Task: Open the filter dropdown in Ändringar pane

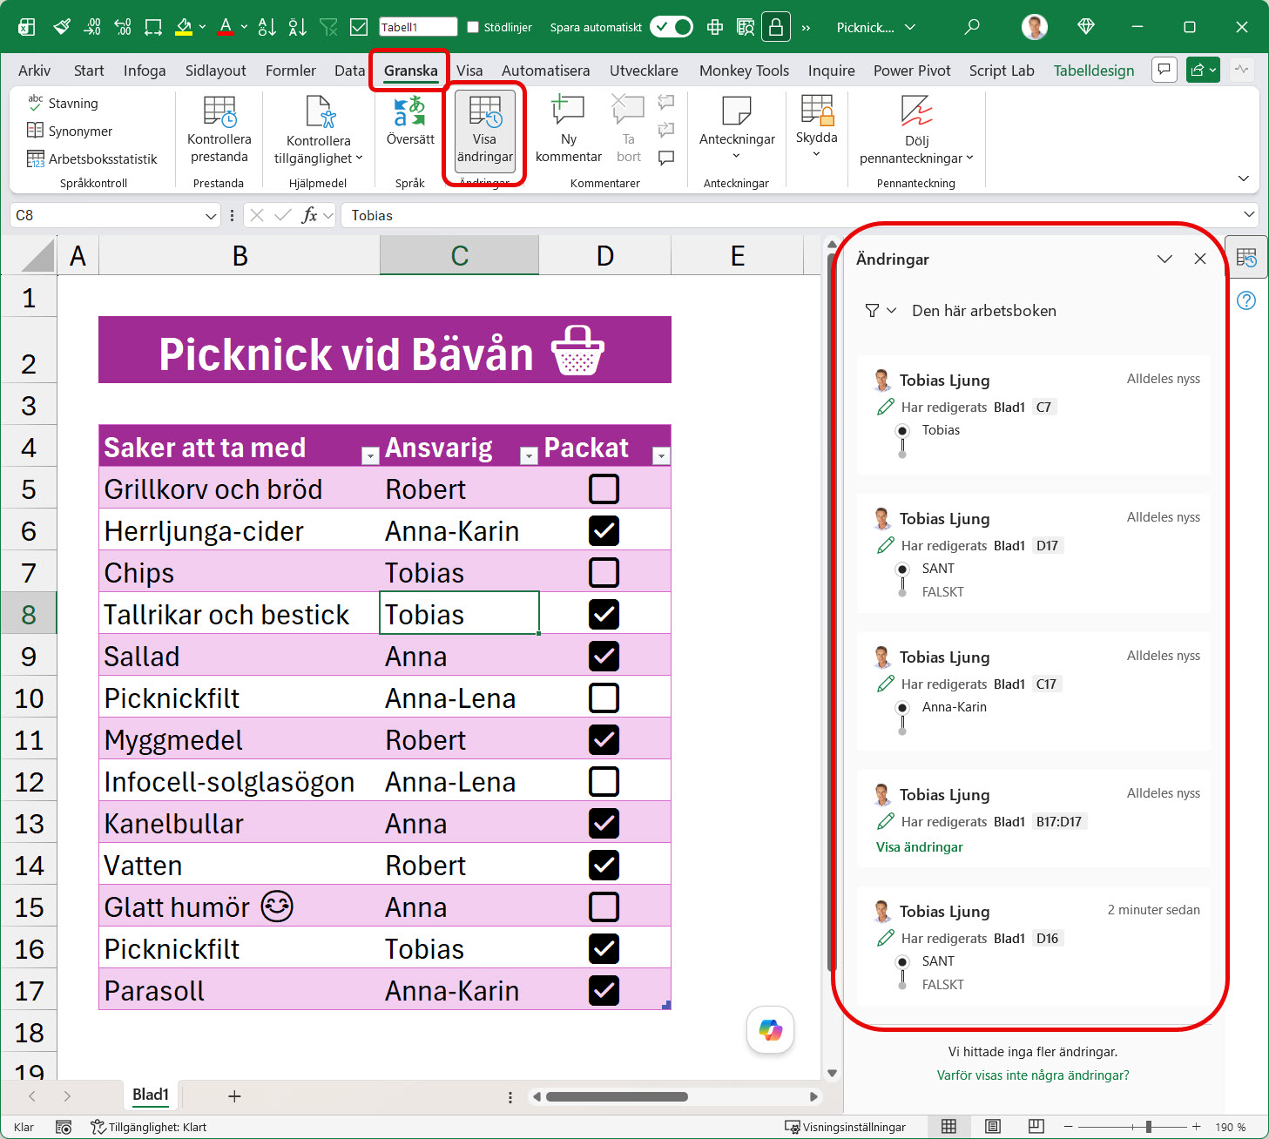Action: pos(881,311)
